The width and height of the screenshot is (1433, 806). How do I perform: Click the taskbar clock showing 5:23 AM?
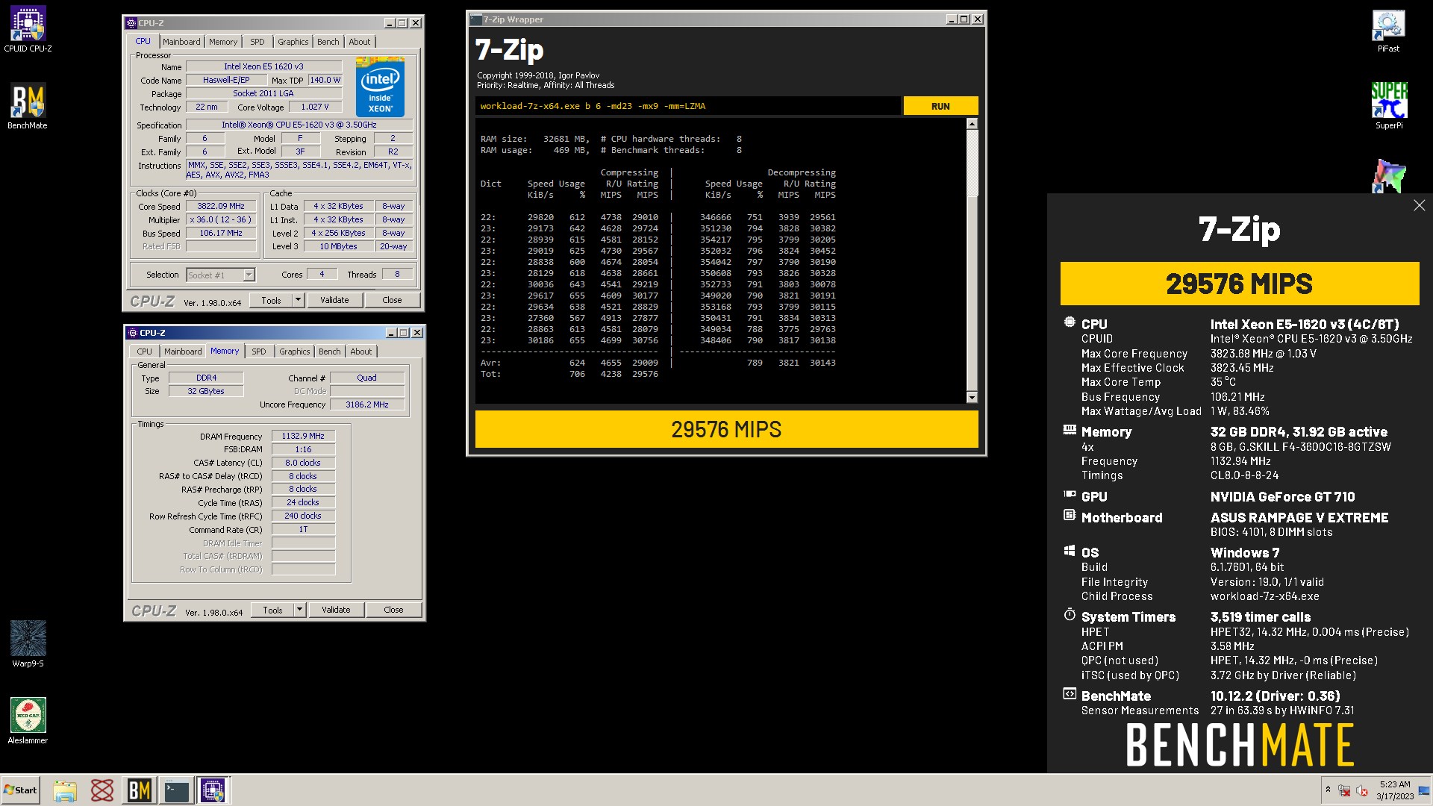1394,790
